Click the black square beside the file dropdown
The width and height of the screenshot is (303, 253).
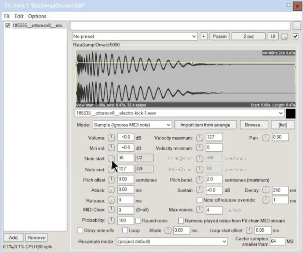click(x=291, y=113)
